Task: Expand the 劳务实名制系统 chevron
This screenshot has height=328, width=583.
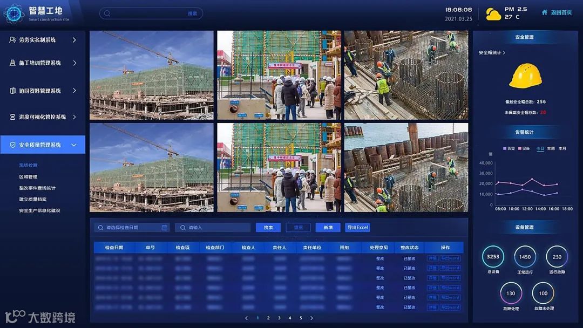Action: 74,40
